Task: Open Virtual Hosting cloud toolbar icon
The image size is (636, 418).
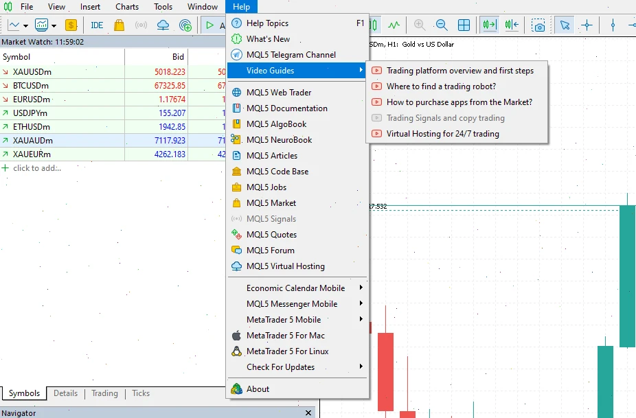Action: click(x=163, y=25)
